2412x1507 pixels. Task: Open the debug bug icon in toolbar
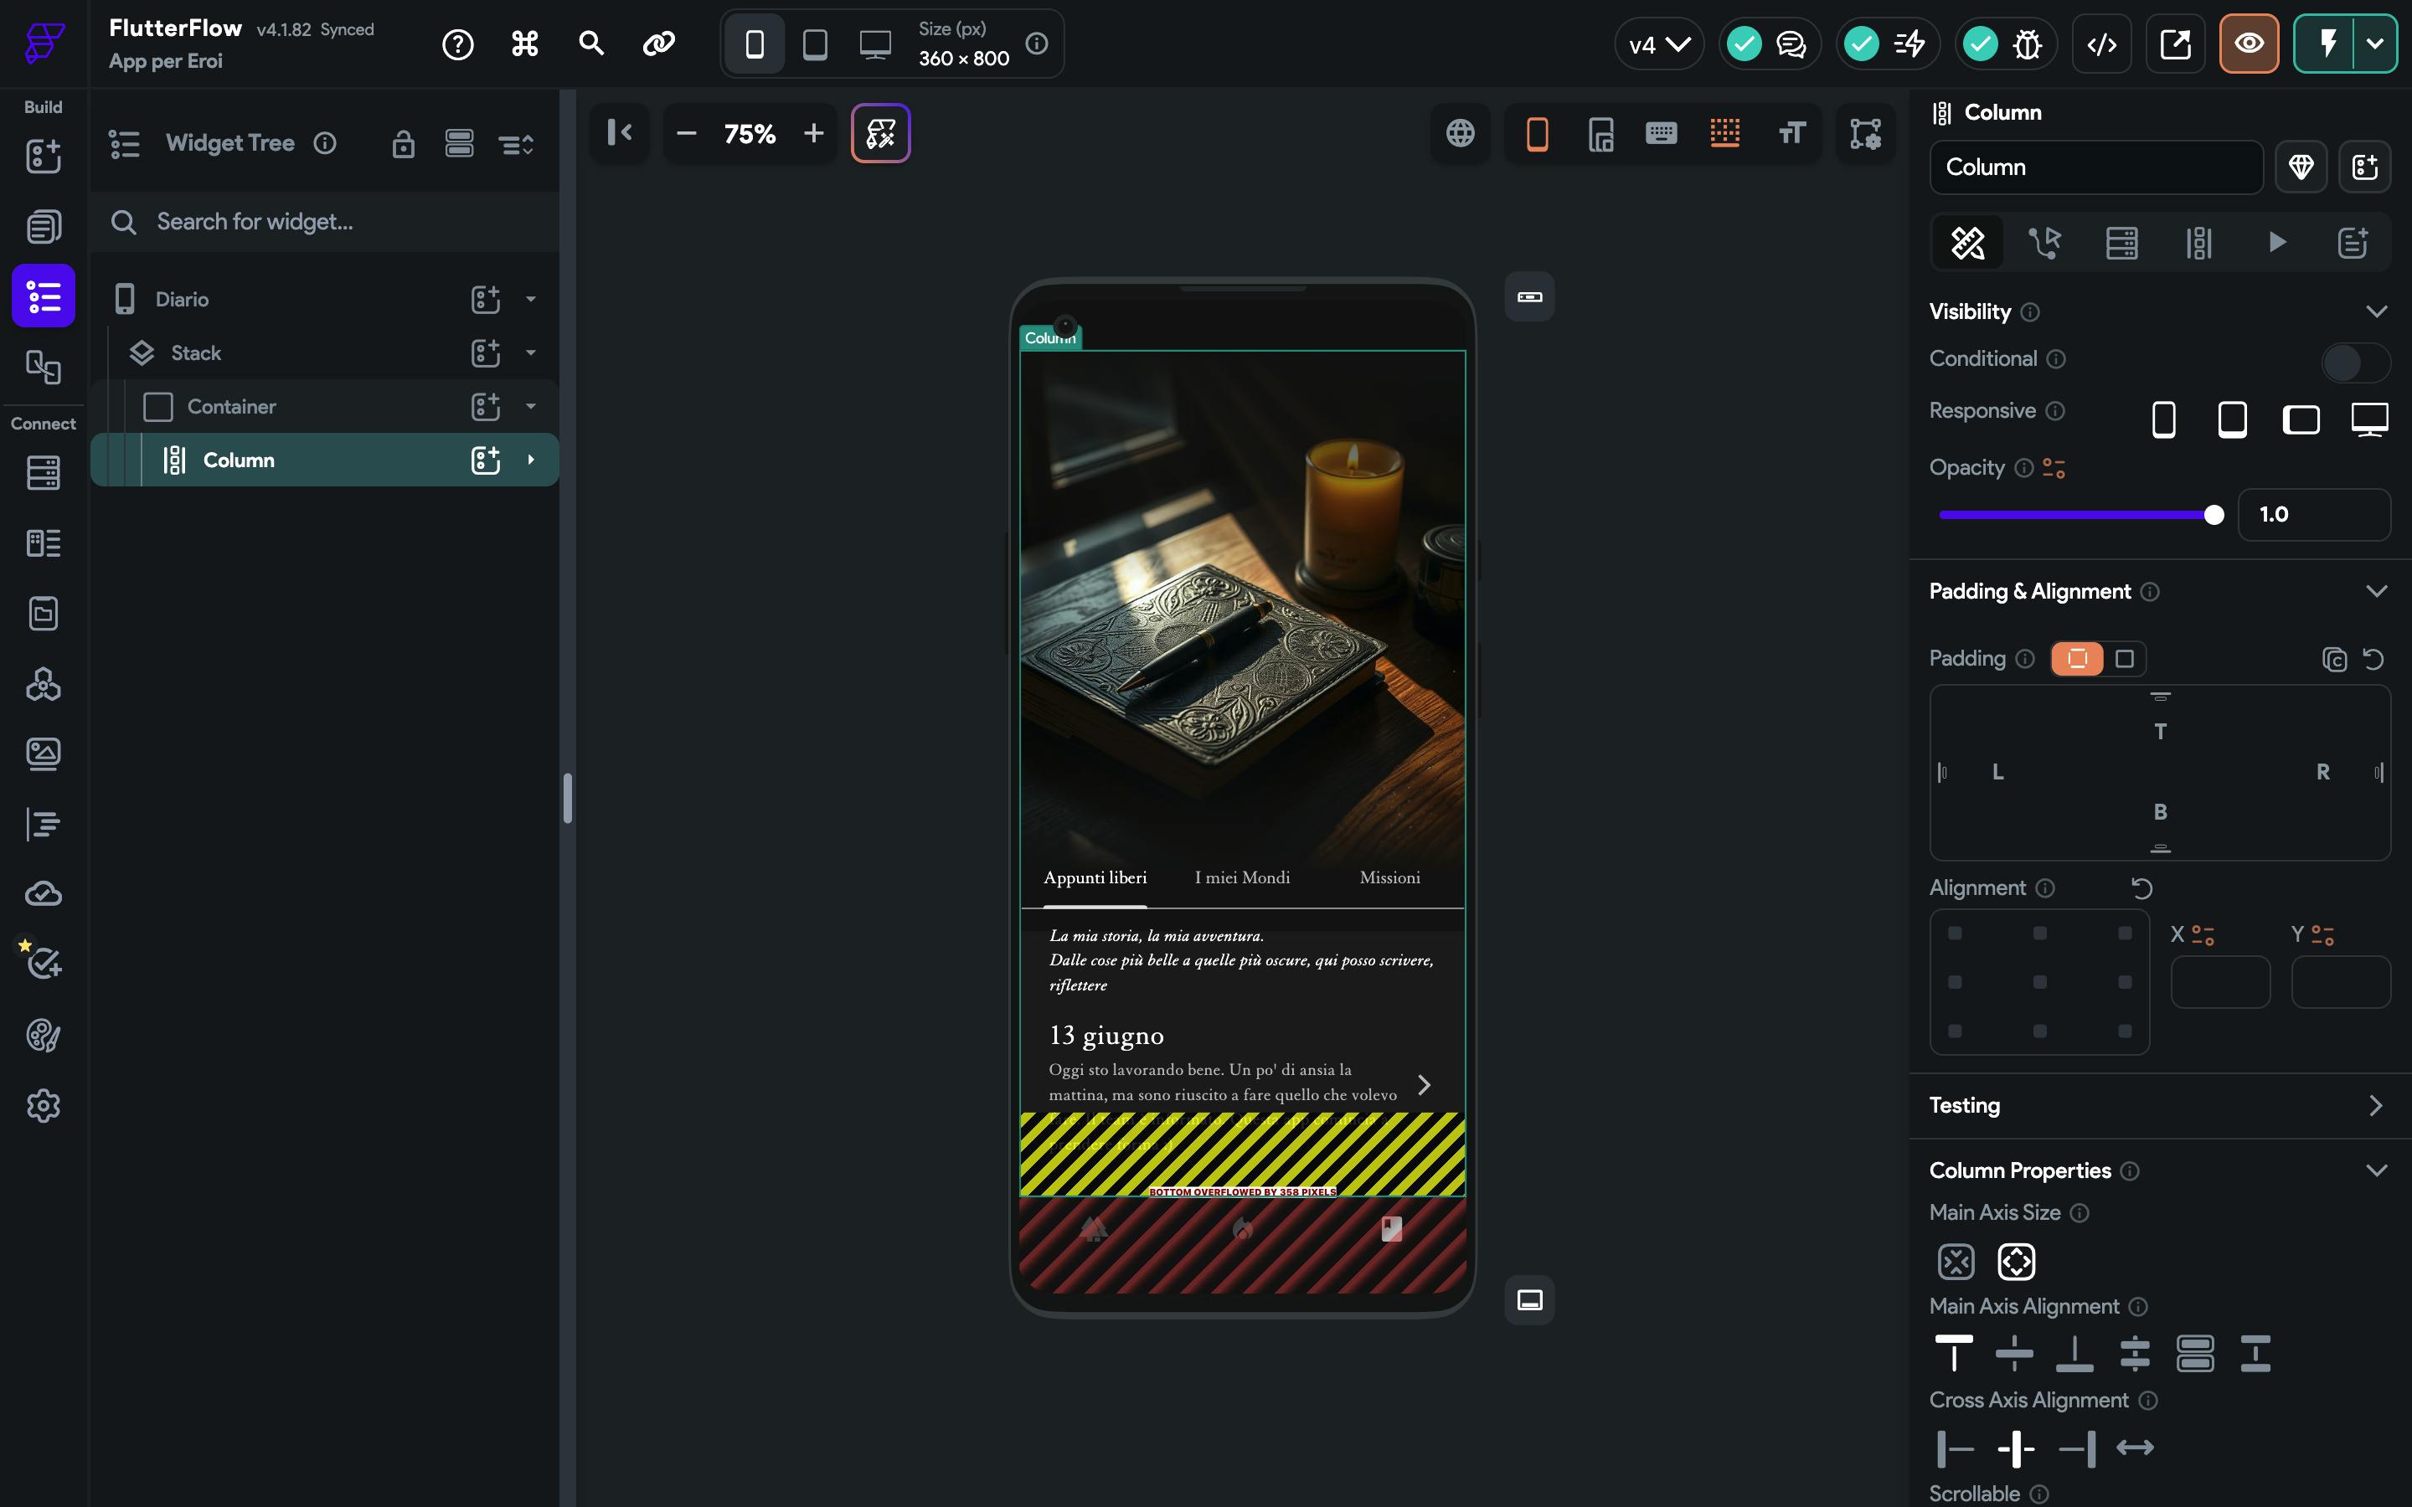point(2028,44)
